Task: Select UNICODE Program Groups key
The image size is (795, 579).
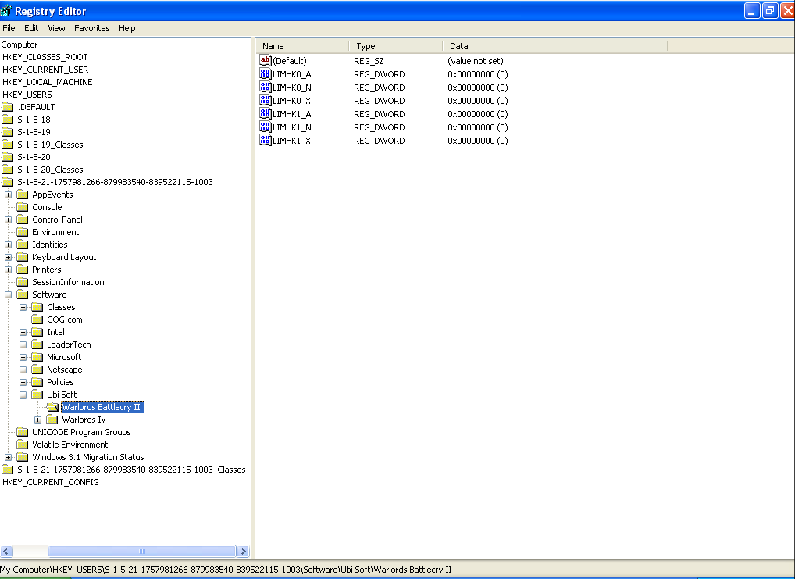Action: click(81, 432)
